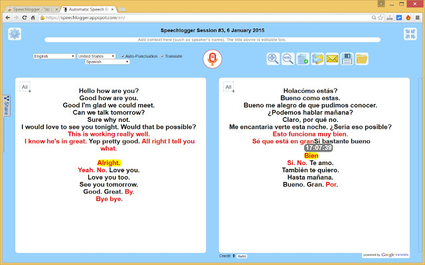Click the line Claro, por qué no.
The height and width of the screenshot is (265, 425).
pyautogui.click(x=310, y=120)
